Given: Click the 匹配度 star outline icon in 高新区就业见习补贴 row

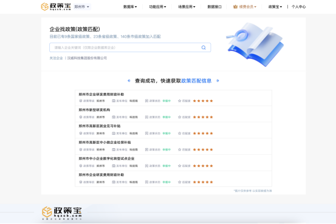Looking at the screenshot, I should coord(180,134).
